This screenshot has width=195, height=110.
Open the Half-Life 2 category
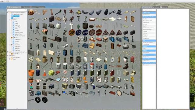[16, 38]
